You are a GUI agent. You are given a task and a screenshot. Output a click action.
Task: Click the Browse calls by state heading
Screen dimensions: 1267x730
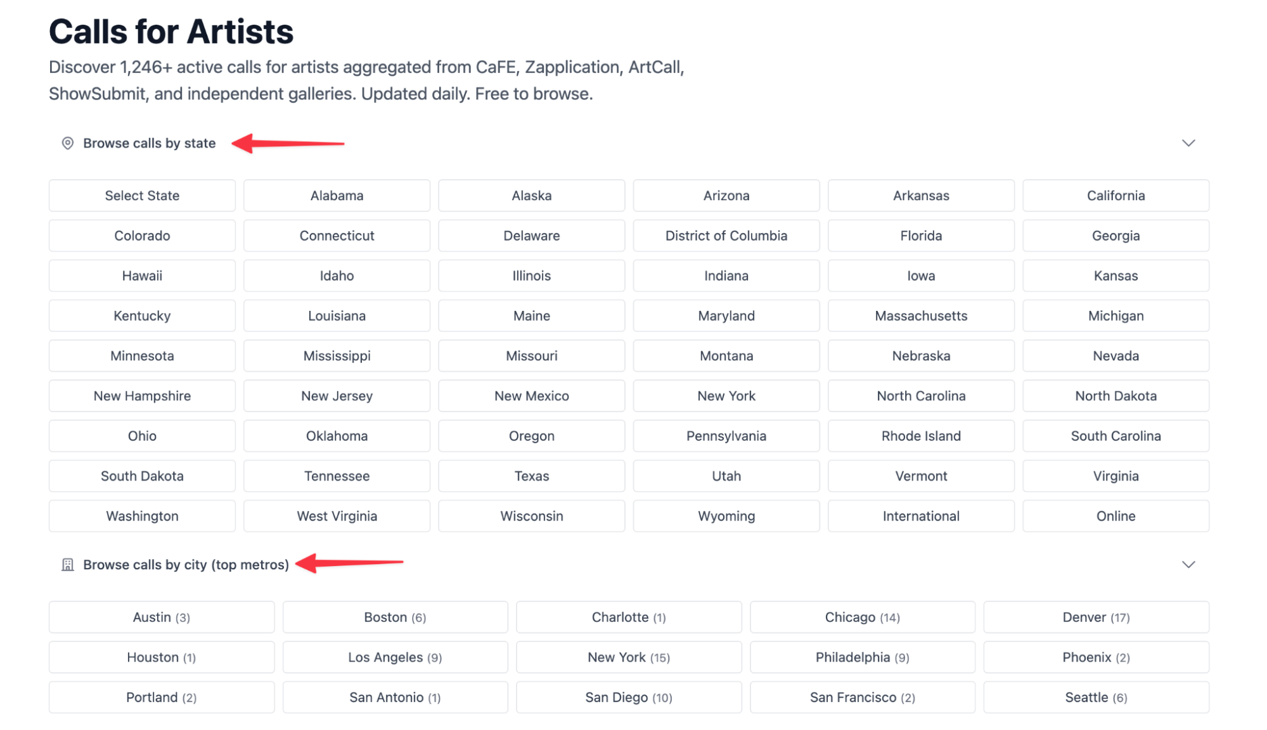click(149, 143)
